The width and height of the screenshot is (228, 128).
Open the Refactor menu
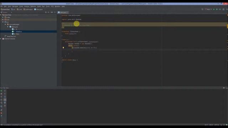(x=33, y=6)
